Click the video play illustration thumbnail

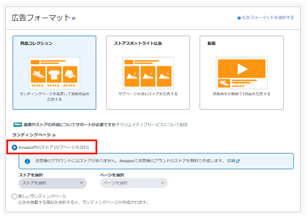[x=242, y=73]
